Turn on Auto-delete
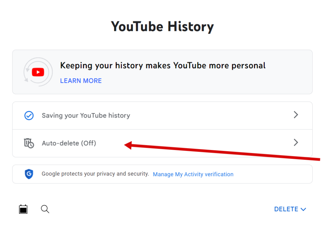 (x=69, y=143)
